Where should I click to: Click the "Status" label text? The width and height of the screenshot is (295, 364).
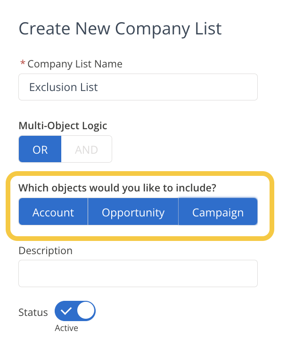(33, 312)
